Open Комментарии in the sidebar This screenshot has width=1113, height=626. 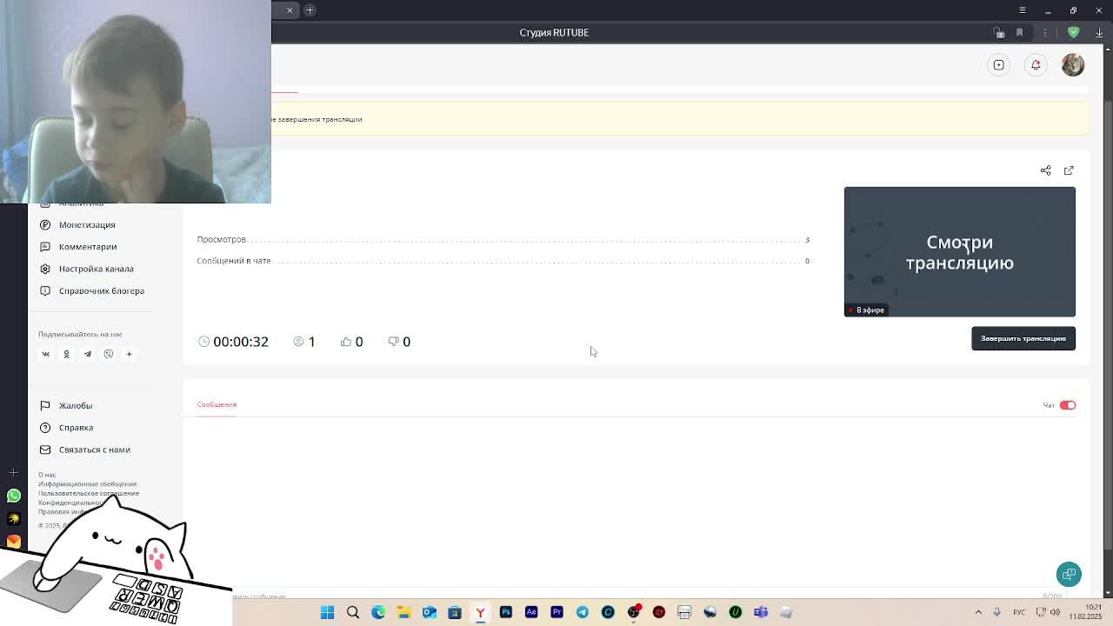88,247
